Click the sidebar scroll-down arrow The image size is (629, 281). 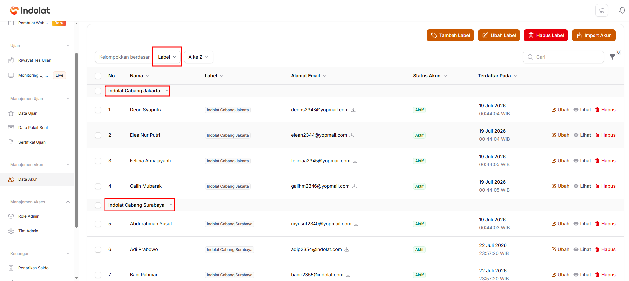(77, 278)
